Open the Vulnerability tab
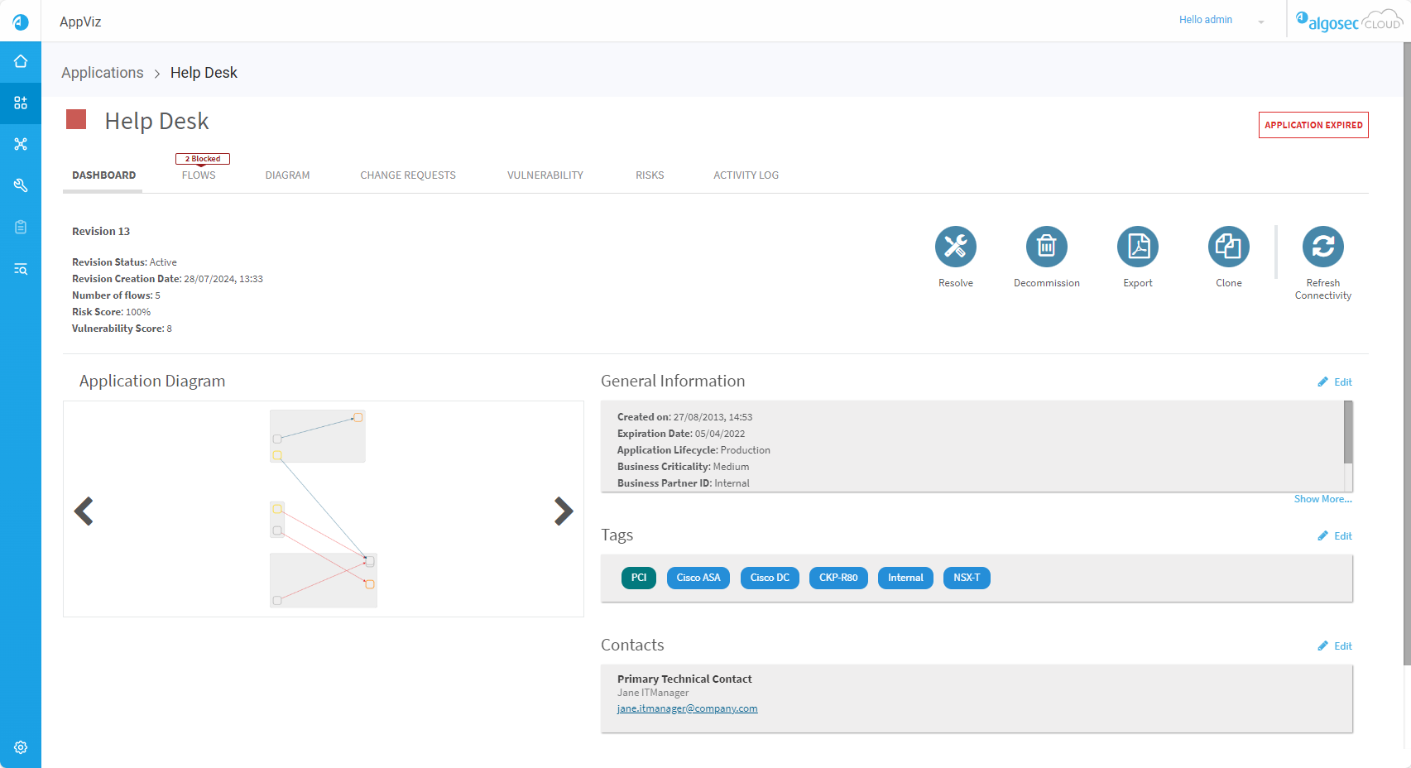This screenshot has width=1411, height=768. (545, 175)
